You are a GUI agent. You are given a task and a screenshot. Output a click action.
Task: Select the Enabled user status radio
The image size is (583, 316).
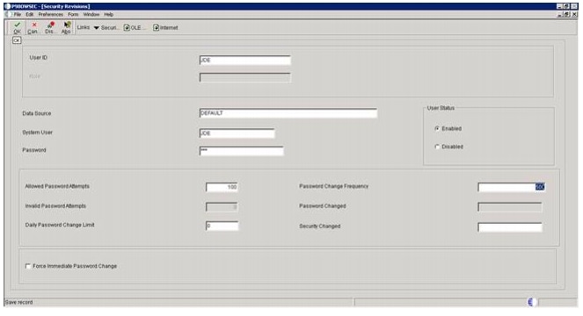coord(437,128)
